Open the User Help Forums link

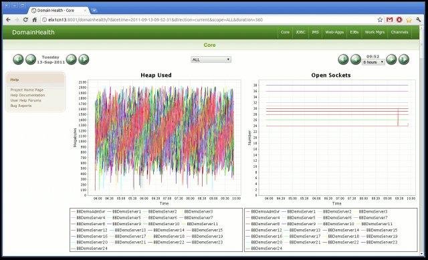tap(26, 100)
